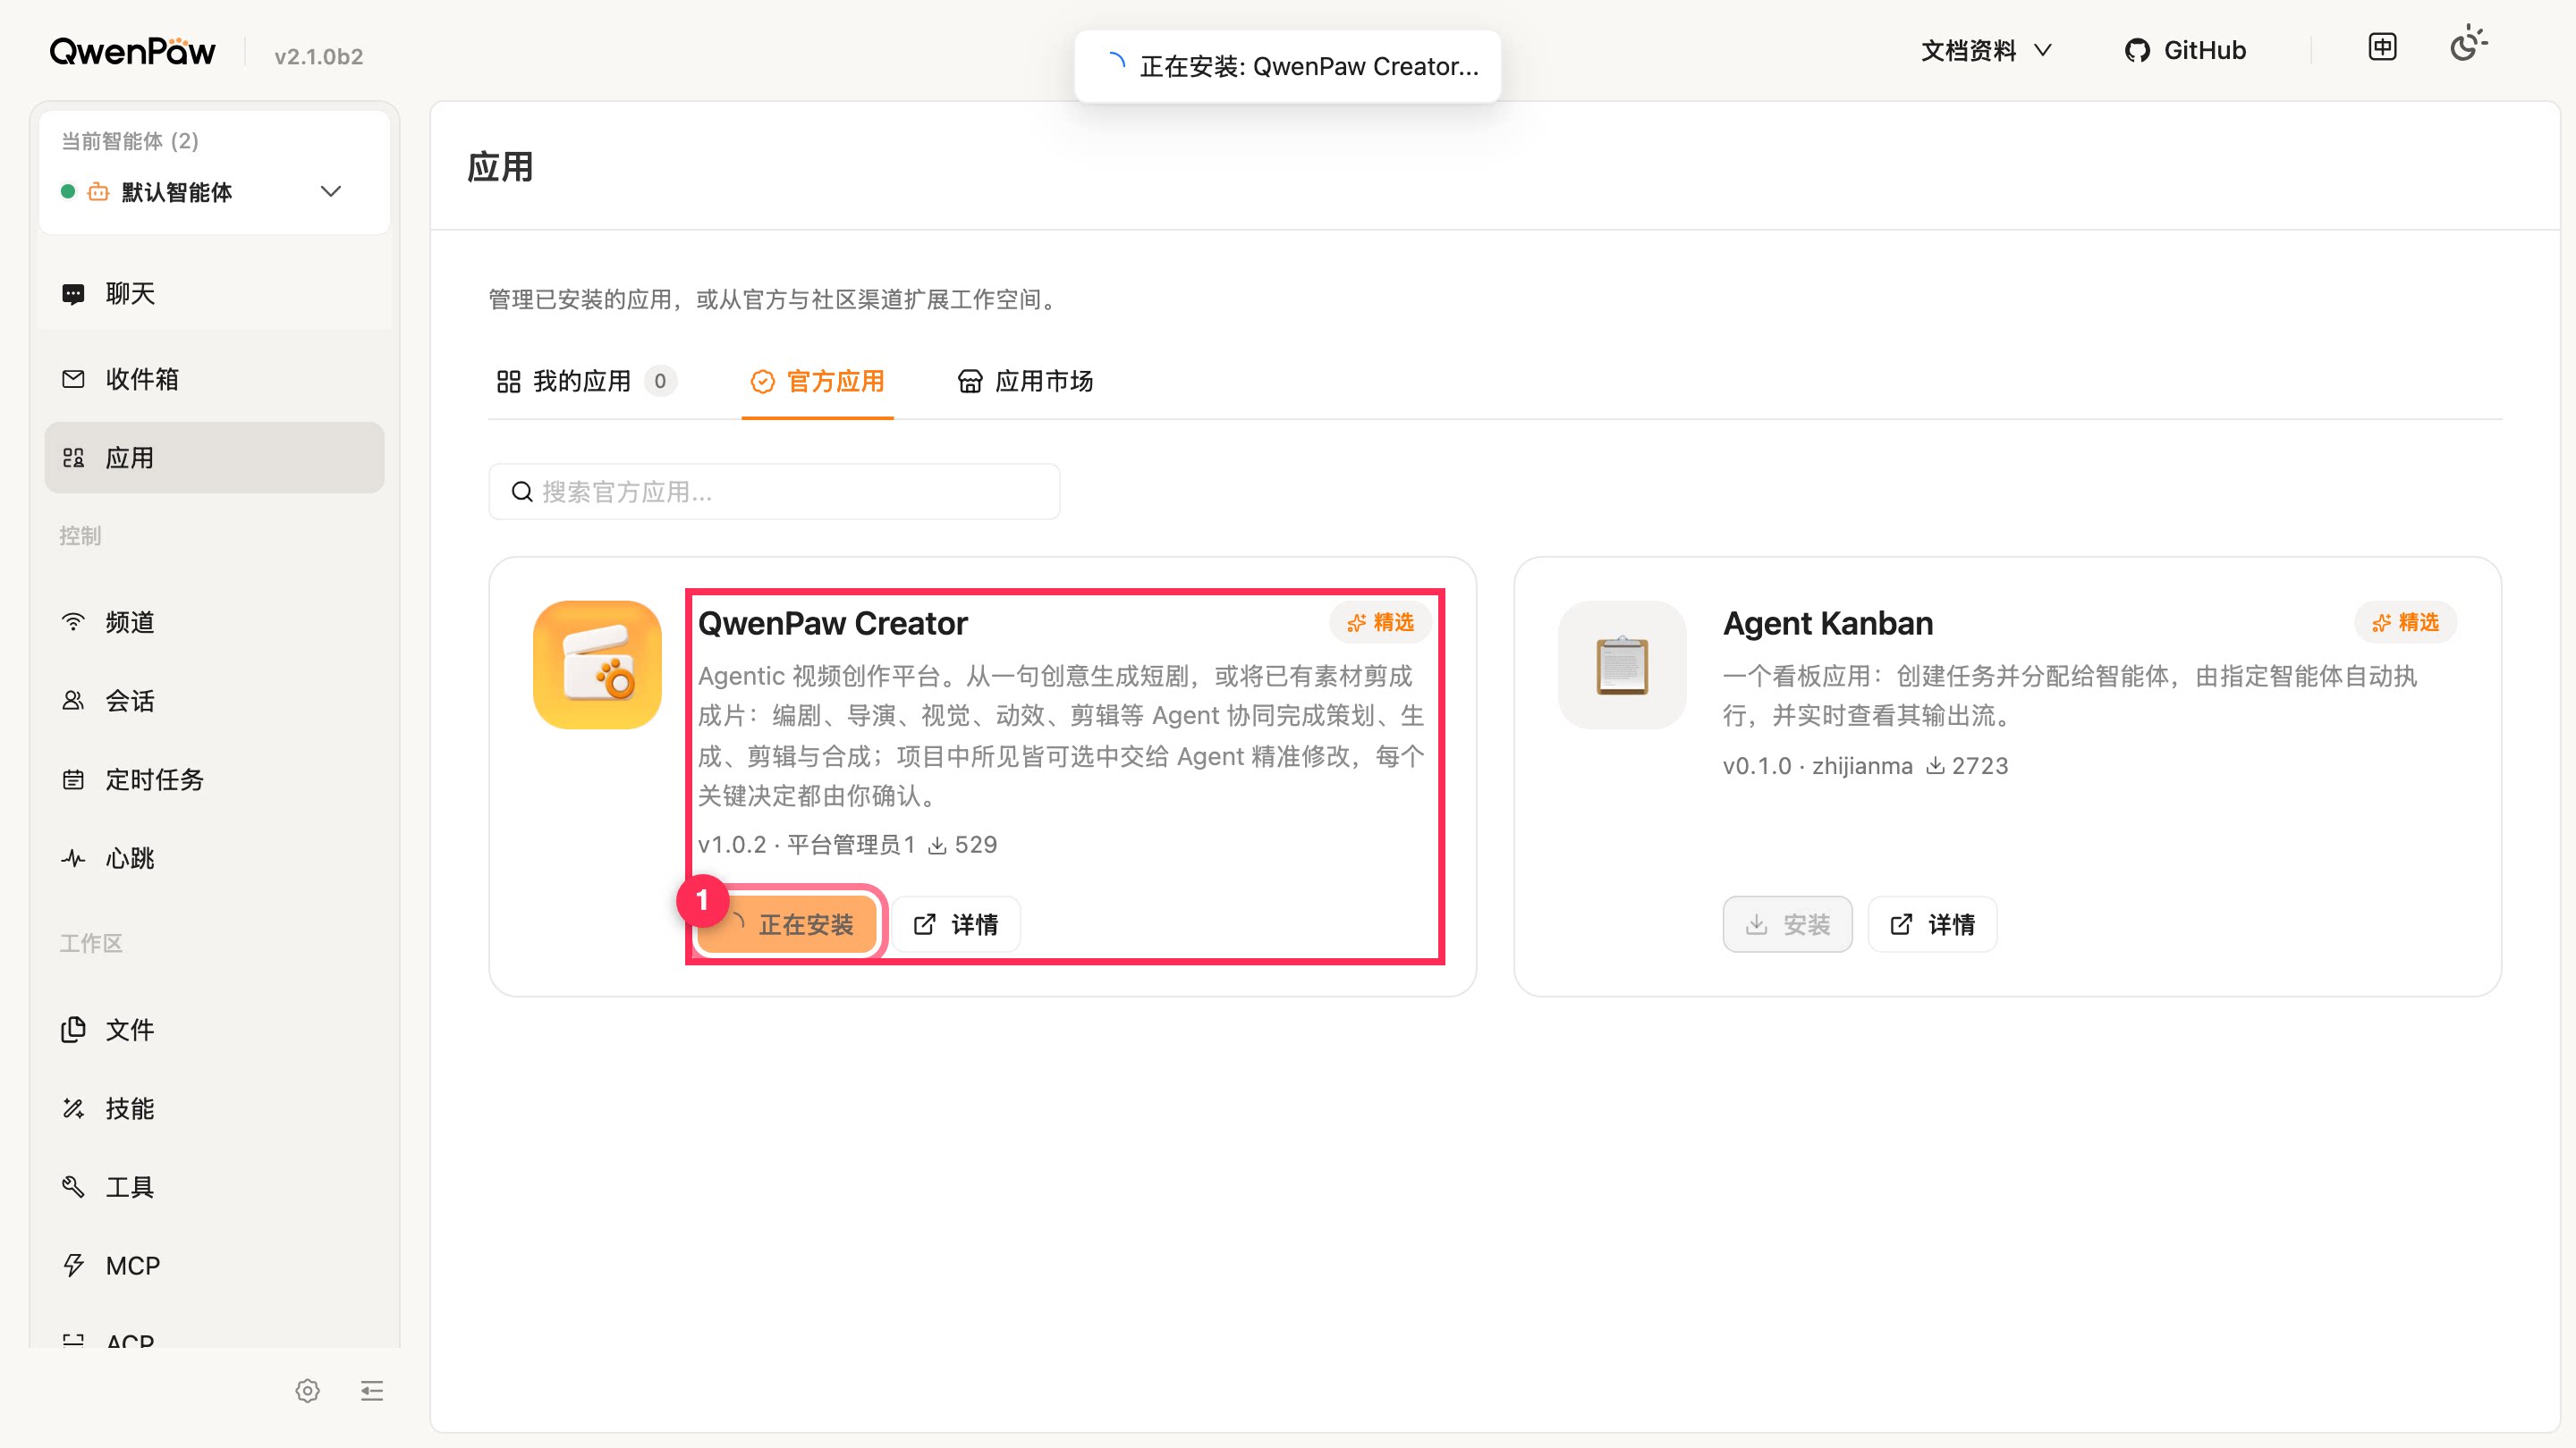Expand the 文档资料 documentation dropdown
2576x1448 pixels.
(x=1986, y=50)
